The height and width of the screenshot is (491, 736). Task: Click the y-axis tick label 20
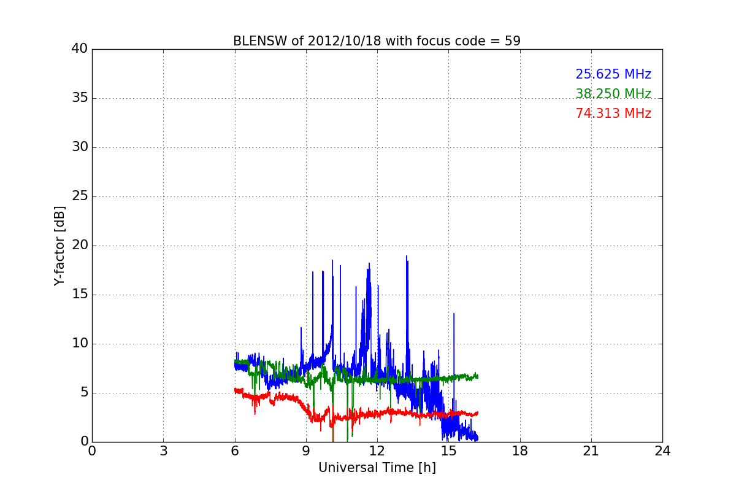pyautogui.click(x=80, y=245)
